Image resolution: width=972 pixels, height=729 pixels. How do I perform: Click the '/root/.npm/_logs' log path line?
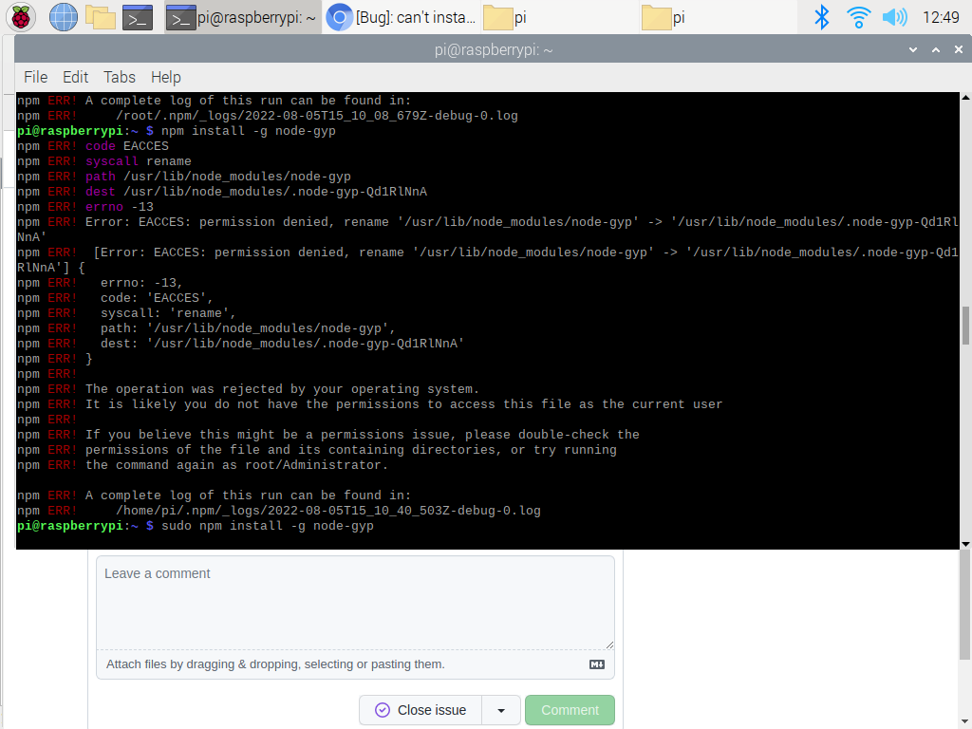point(317,116)
